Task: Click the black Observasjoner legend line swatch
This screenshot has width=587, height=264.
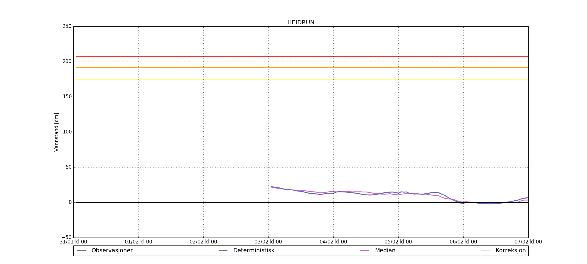Action: coord(81,251)
